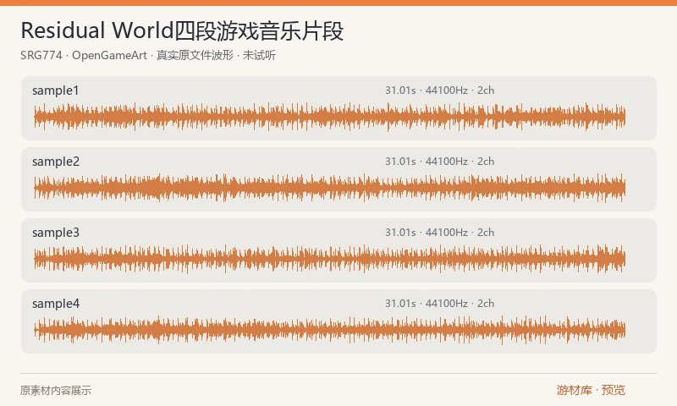
Task: Select the sample1 track label
Action: (x=56, y=91)
